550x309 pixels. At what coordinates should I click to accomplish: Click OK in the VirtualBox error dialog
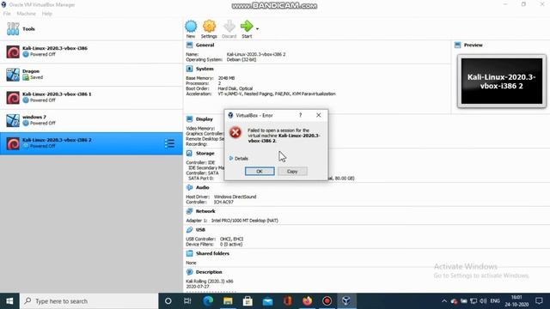tap(260, 172)
